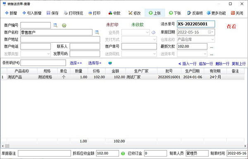Click the 选择++ link
The height and width of the screenshot is (159, 248).
click(x=76, y=63)
